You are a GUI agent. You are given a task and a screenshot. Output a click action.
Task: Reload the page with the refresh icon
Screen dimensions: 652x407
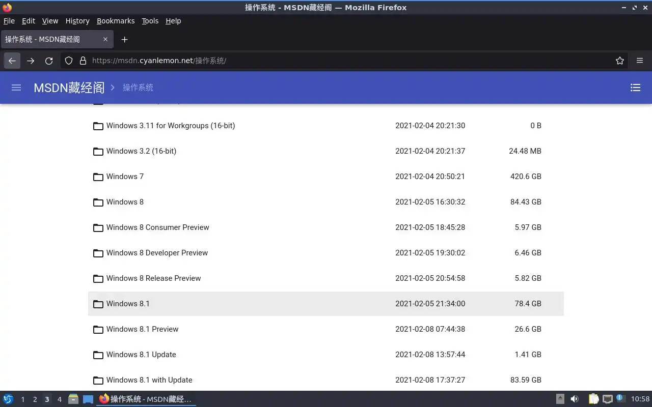[x=49, y=61]
